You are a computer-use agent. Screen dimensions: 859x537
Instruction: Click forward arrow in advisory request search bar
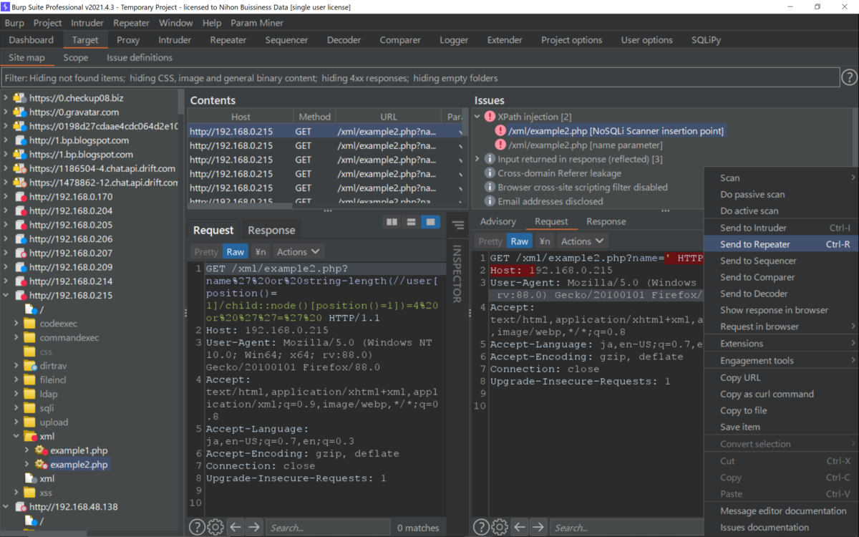(538, 528)
